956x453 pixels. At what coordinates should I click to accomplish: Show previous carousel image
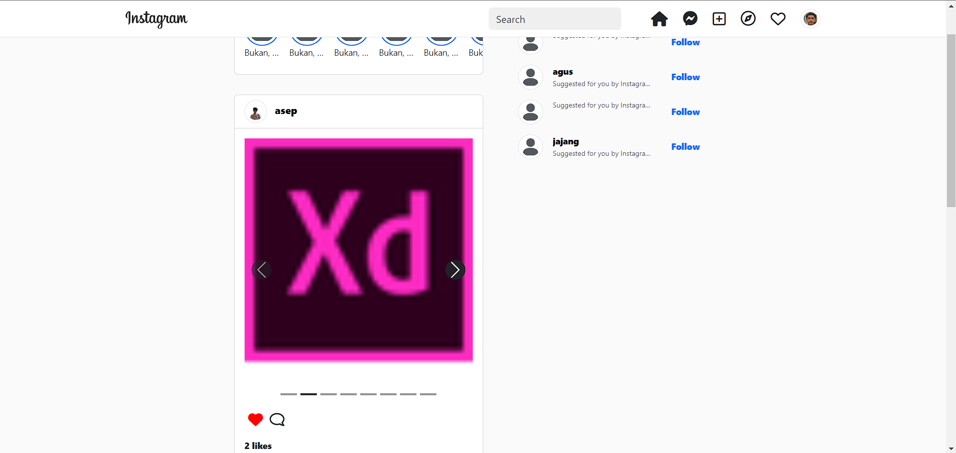click(x=262, y=270)
